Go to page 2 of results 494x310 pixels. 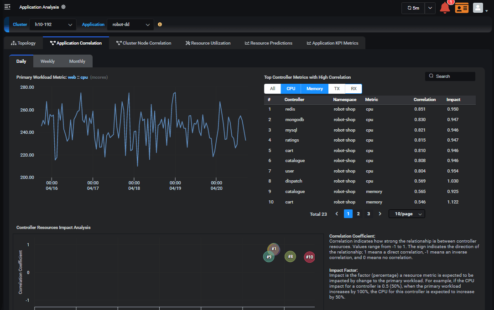[x=358, y=214]
